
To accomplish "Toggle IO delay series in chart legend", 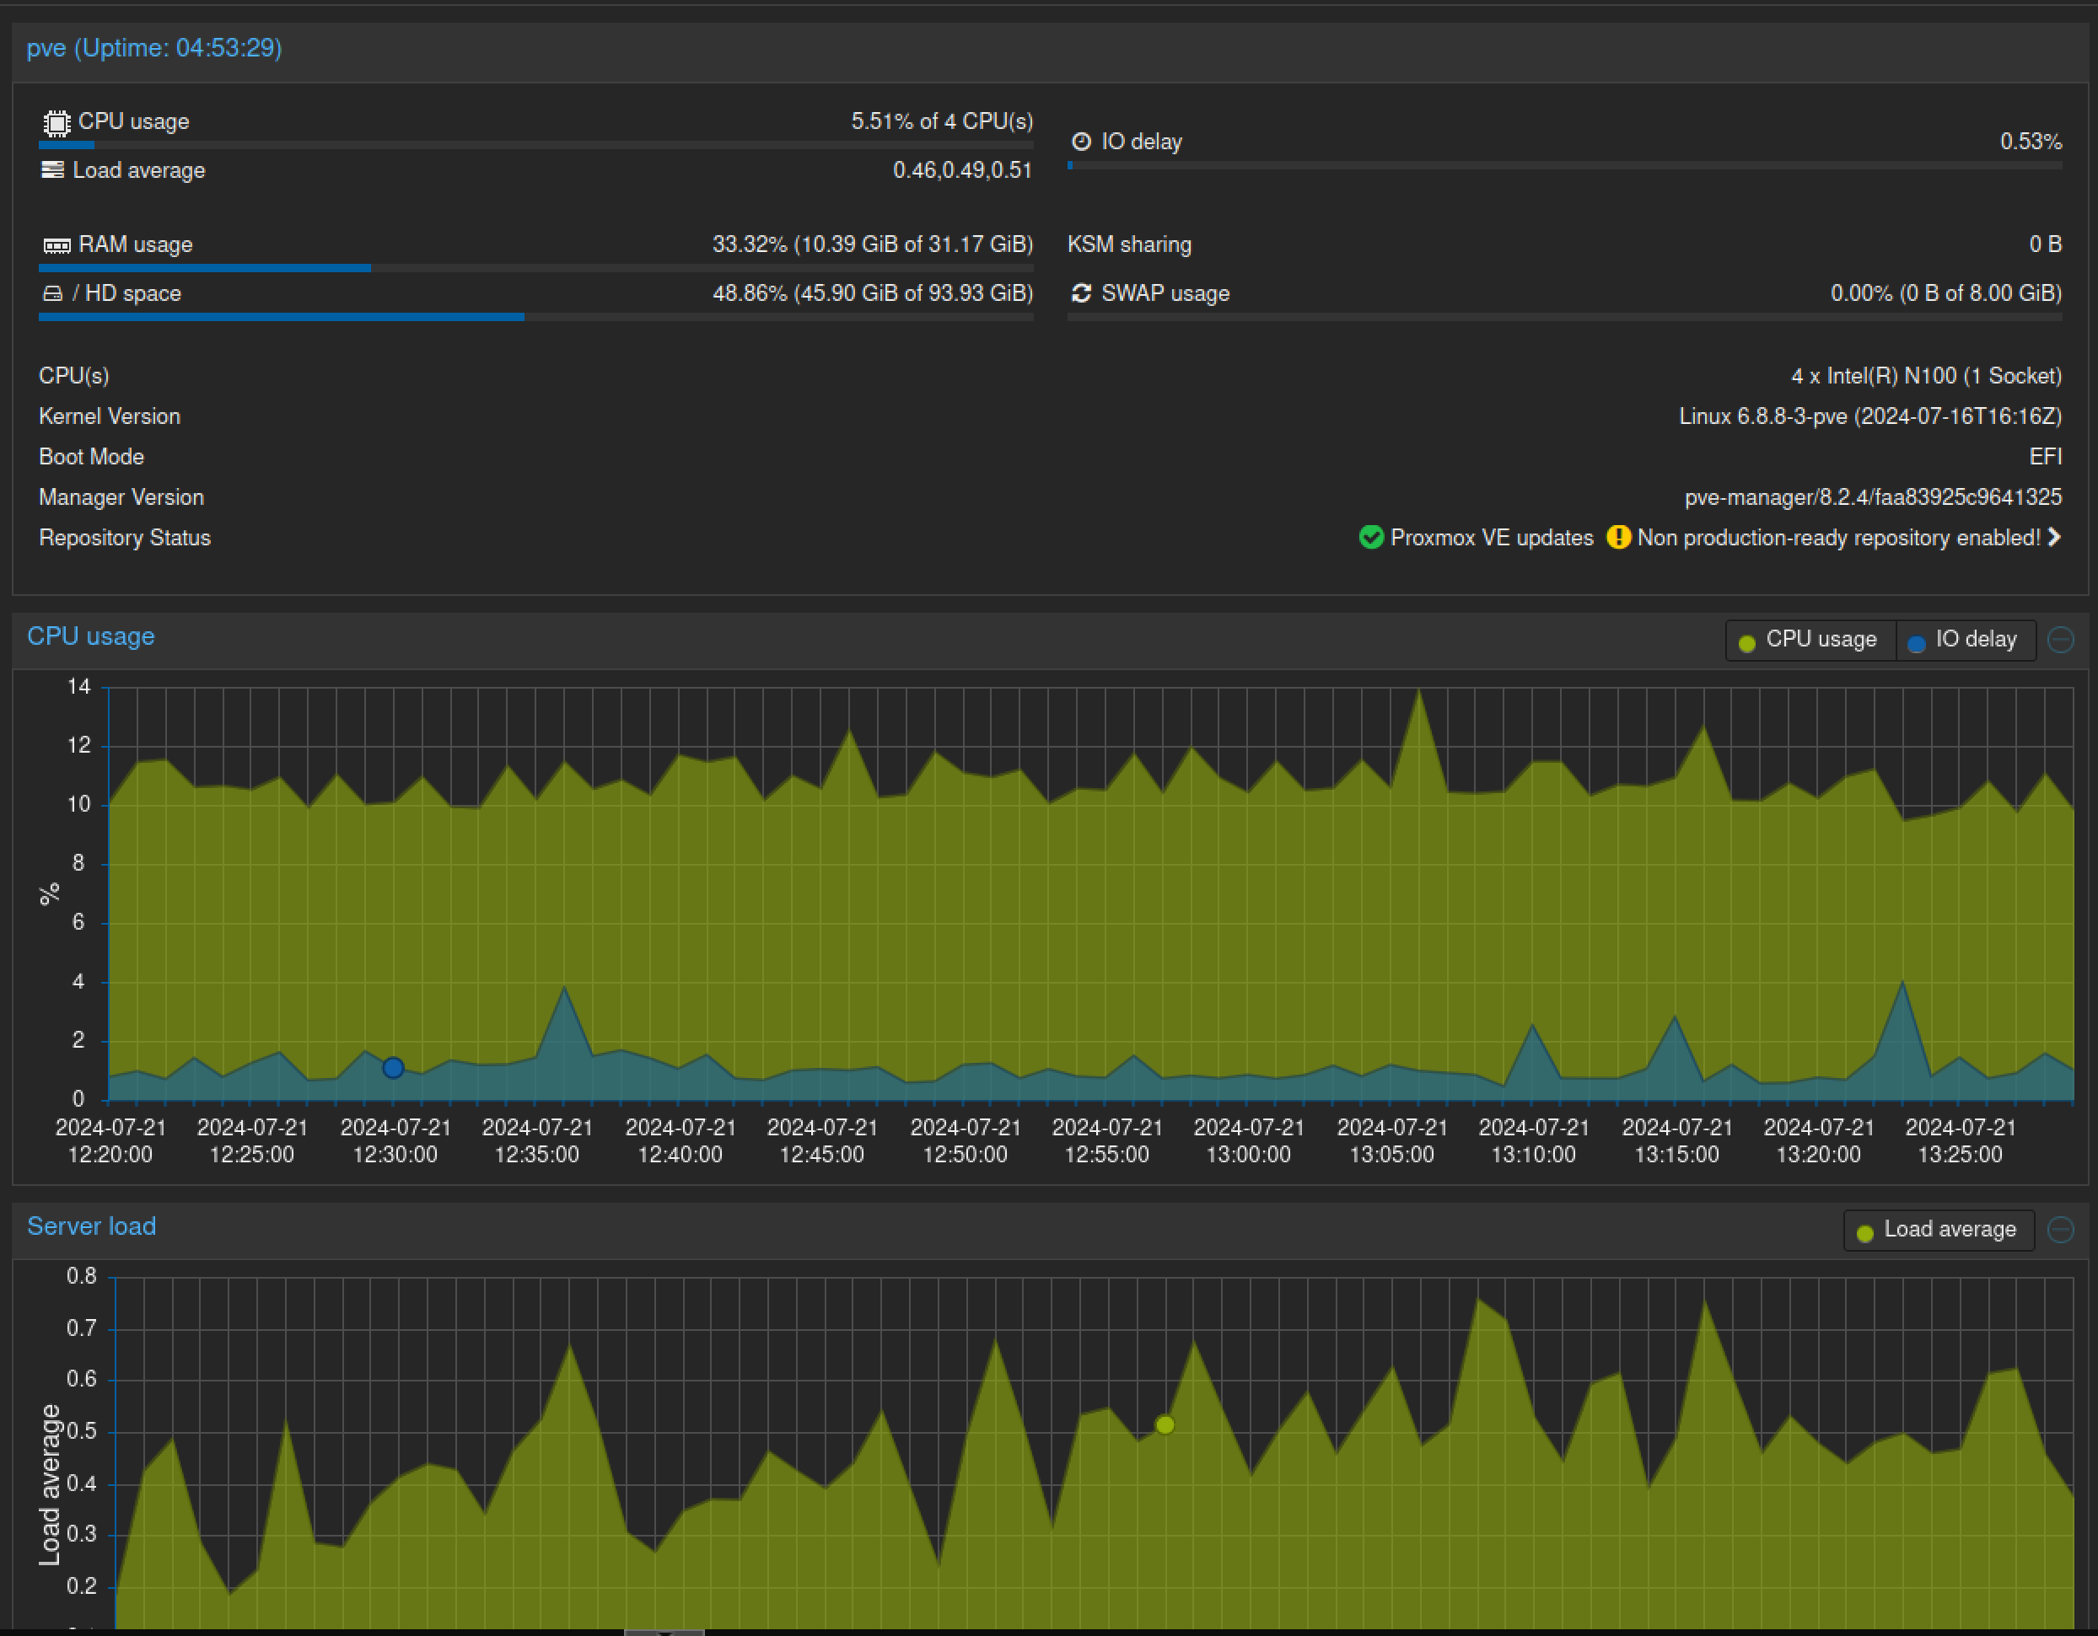I will [x=1966, y=641].
